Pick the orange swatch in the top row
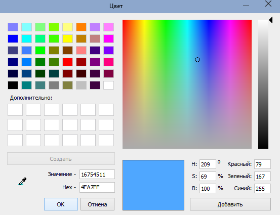The height and width of the screenshot is (215, 280). pyautogui.click(x=81, y=27)
